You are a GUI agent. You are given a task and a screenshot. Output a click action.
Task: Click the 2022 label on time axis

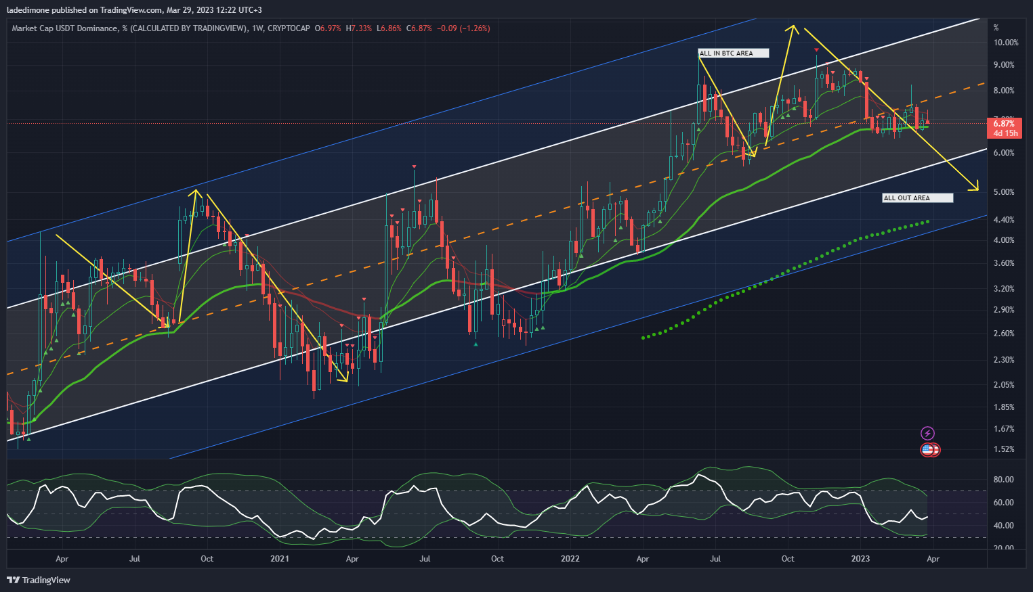coord(570,559)
